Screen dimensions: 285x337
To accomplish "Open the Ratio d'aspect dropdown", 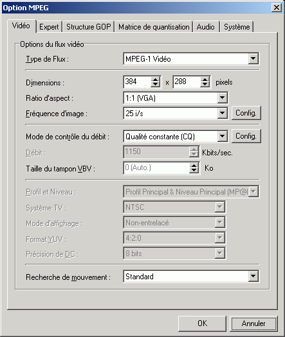I will 222,98.
